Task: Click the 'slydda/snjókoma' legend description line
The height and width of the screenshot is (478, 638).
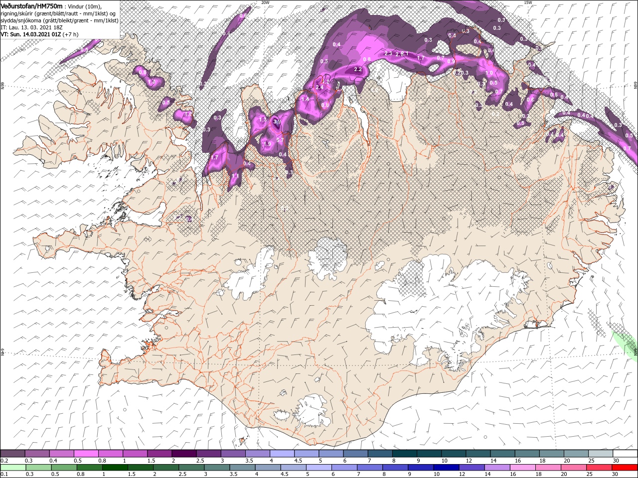Action: 59,21
